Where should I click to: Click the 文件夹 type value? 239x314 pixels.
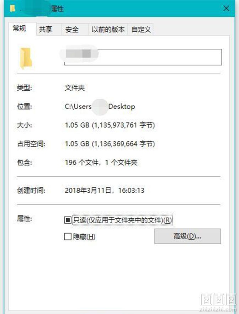75,88
